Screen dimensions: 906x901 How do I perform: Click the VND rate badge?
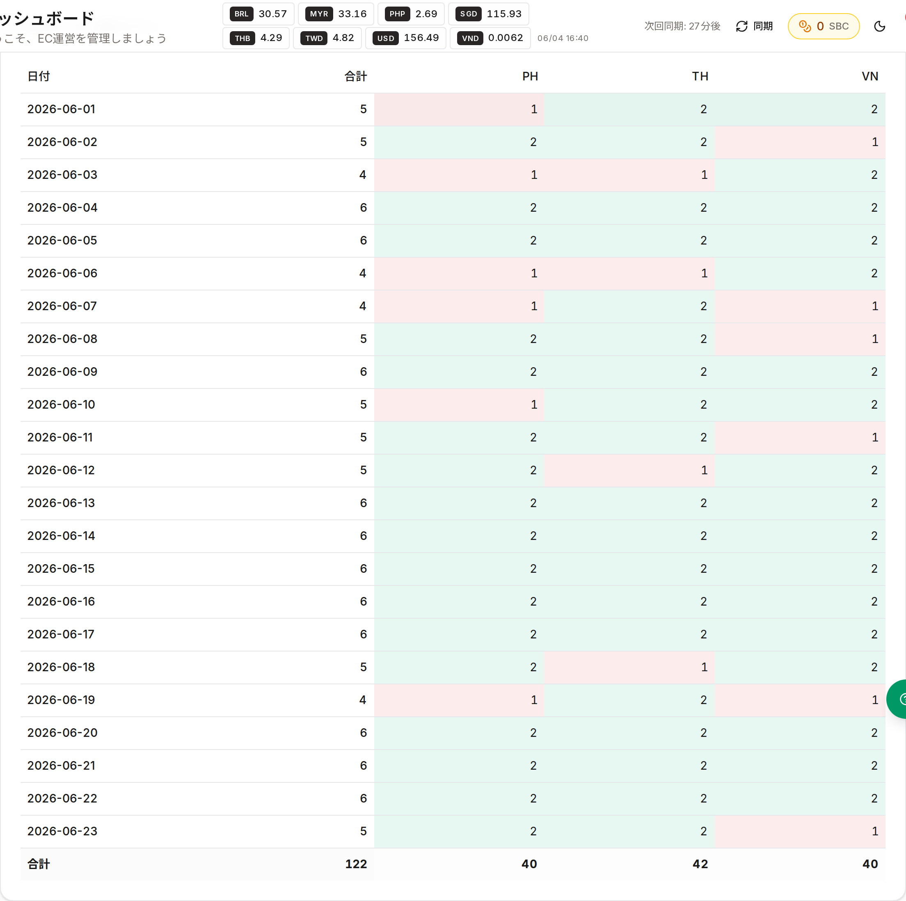490,38
